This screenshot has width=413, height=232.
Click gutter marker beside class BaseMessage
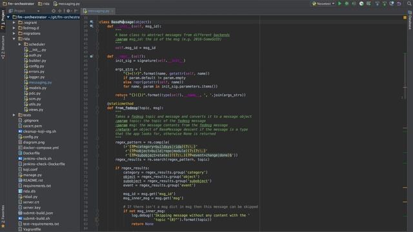pos(92,22)
